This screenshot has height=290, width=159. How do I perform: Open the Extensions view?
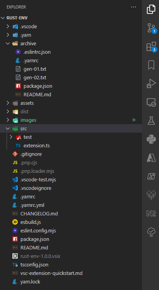(151, 47)
